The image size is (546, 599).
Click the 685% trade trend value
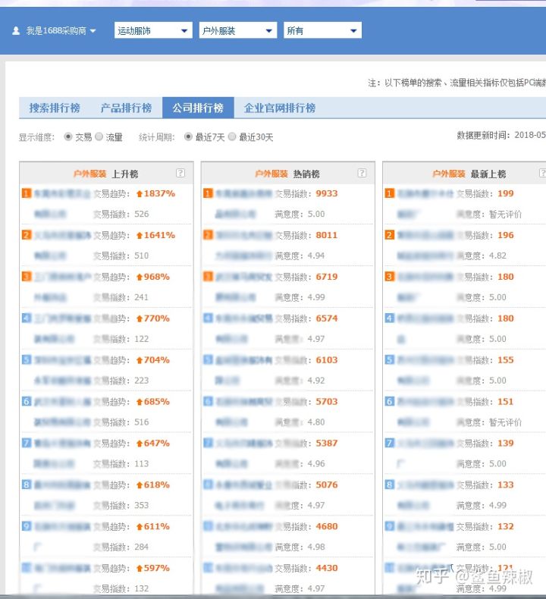click(x=157, y=402)
